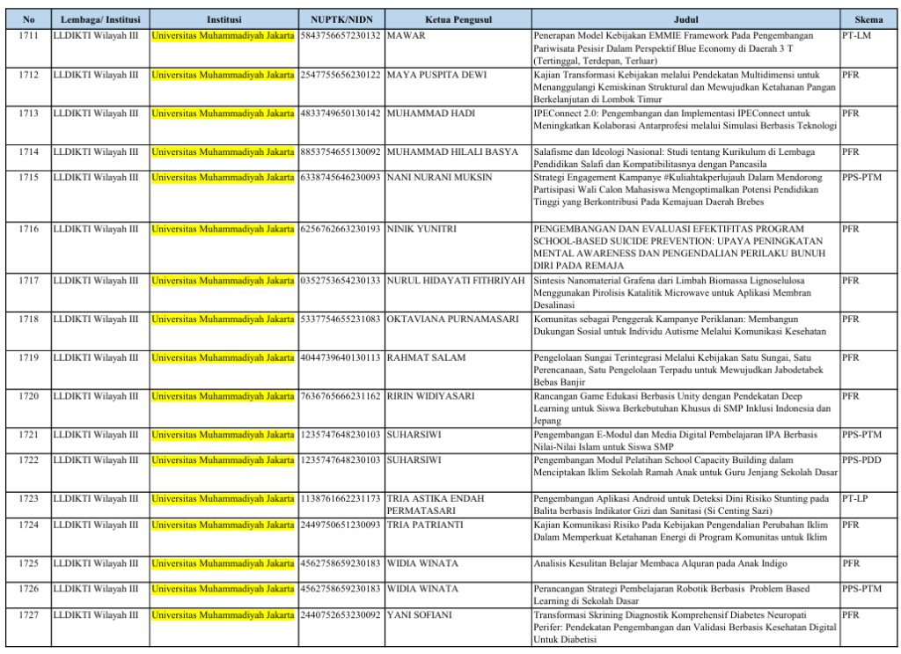Click the PPS-PTM cell in row 1726
The width and height of the screenshot is (901, 654).
pos(861,589)
